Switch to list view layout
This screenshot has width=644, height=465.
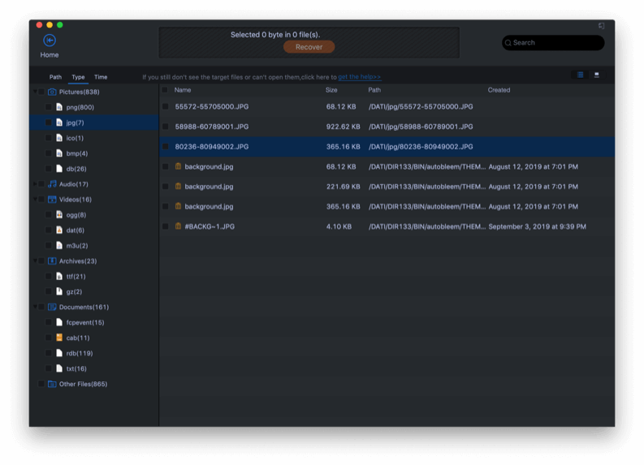(580, 75)
